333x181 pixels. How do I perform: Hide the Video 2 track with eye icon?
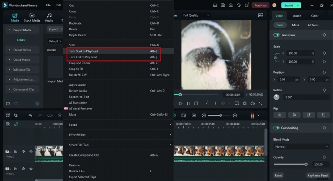[x=31, y=151]
